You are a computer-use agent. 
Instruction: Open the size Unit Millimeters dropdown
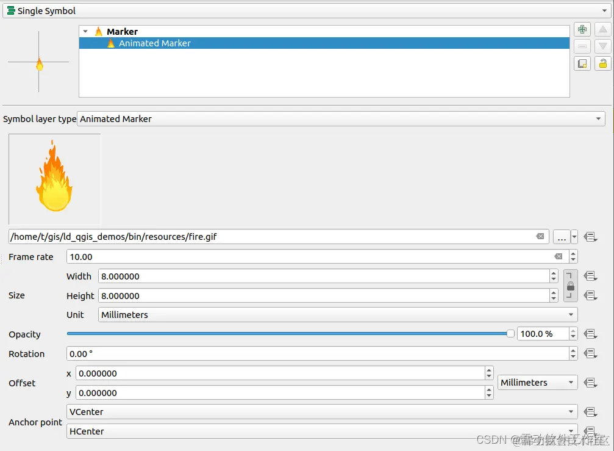[338, 315]
